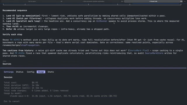Click 'Two cautions from history:' text
The width and height of the screenshot is (187, 105).
[x=18, y=50]
